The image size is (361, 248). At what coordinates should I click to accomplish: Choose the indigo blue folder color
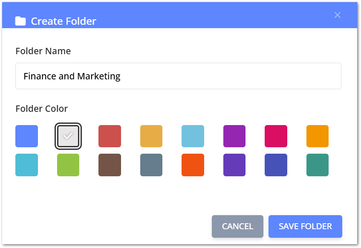[x=276, y=165]
